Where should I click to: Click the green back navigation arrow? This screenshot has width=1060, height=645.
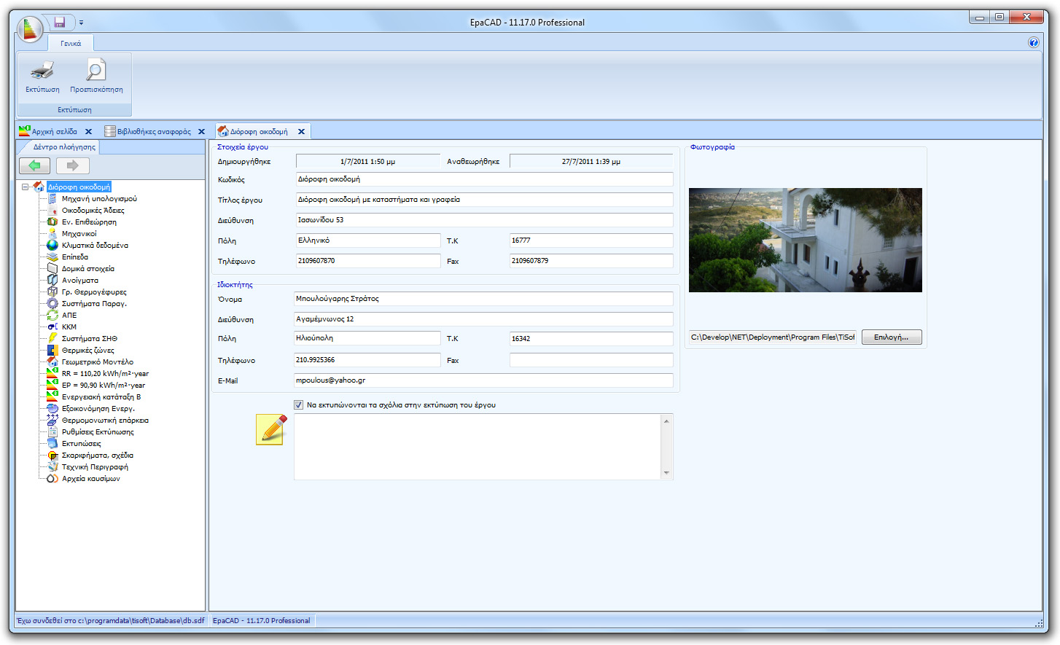[x=34, y=165]
